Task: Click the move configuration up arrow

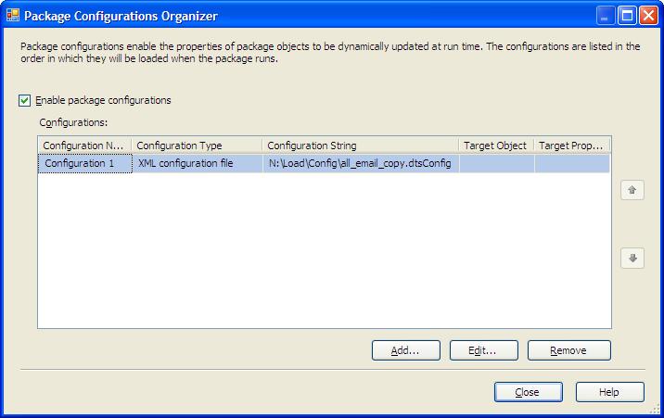Action: tap(632, 190)
